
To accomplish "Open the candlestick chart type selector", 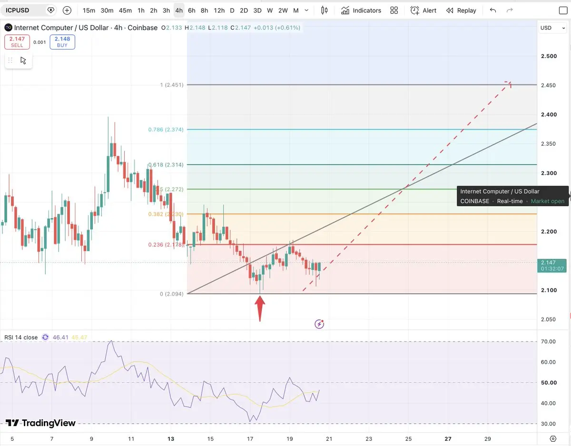I will pyautogui.click(x=325, y=10).
